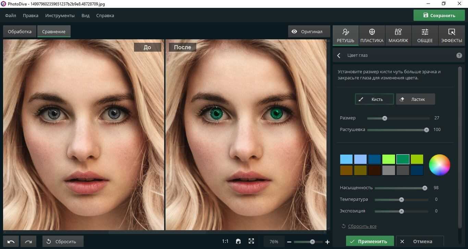The width and height of the screenshot is (468, 249).
Task: Switch to the Ластик eraser mode
Action: (x=415, y=99)
